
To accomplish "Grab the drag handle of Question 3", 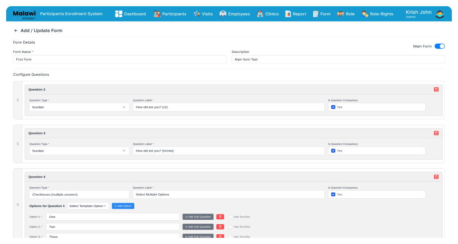I will click(18, 144).
